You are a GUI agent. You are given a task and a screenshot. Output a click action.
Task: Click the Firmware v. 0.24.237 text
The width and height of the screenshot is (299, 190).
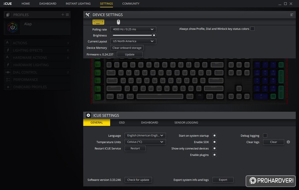click(x=100, y=54)
